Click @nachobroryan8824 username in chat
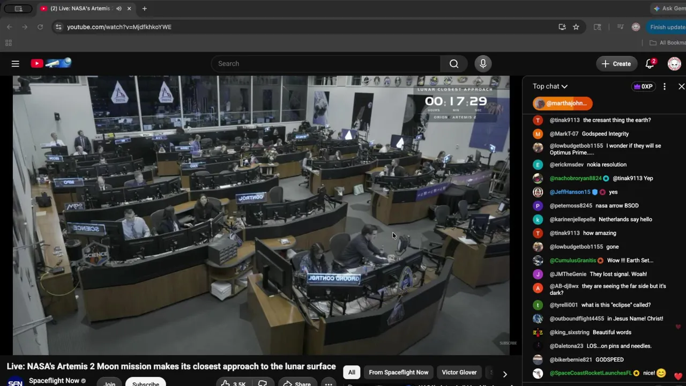 (576, 179)
